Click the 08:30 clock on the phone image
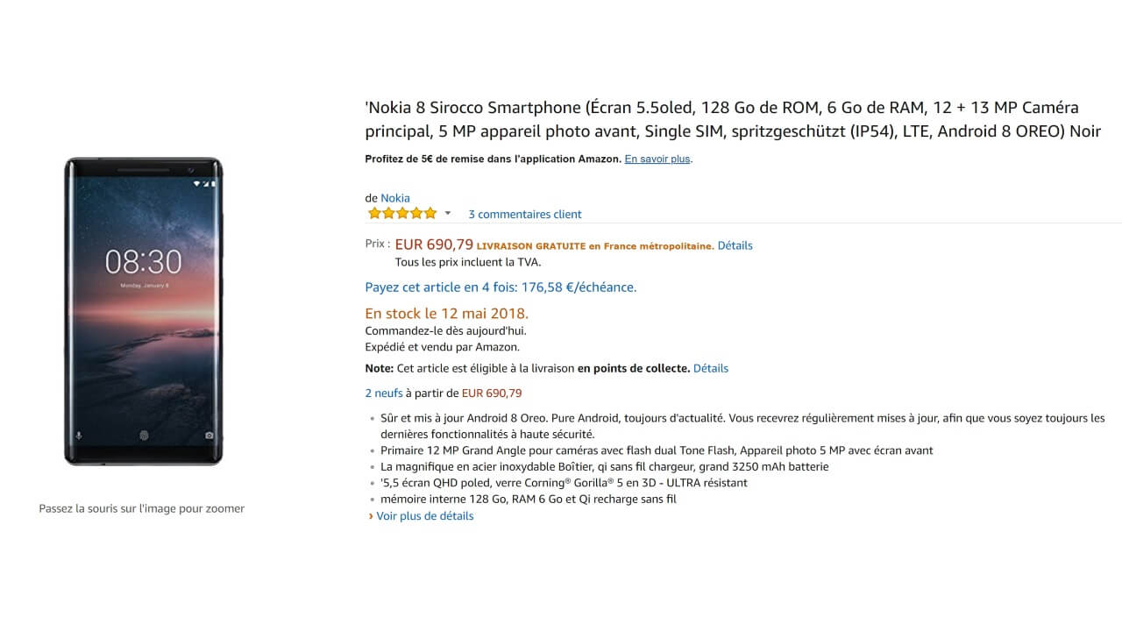The image size is (1122, 631). pos(144,261)
